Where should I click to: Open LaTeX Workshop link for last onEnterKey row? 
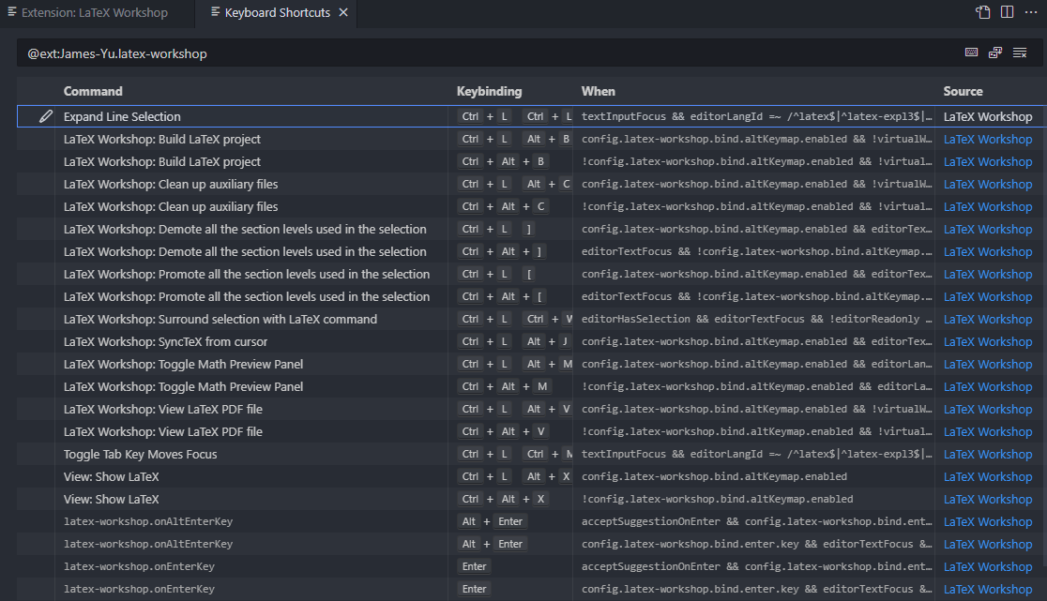988,589
